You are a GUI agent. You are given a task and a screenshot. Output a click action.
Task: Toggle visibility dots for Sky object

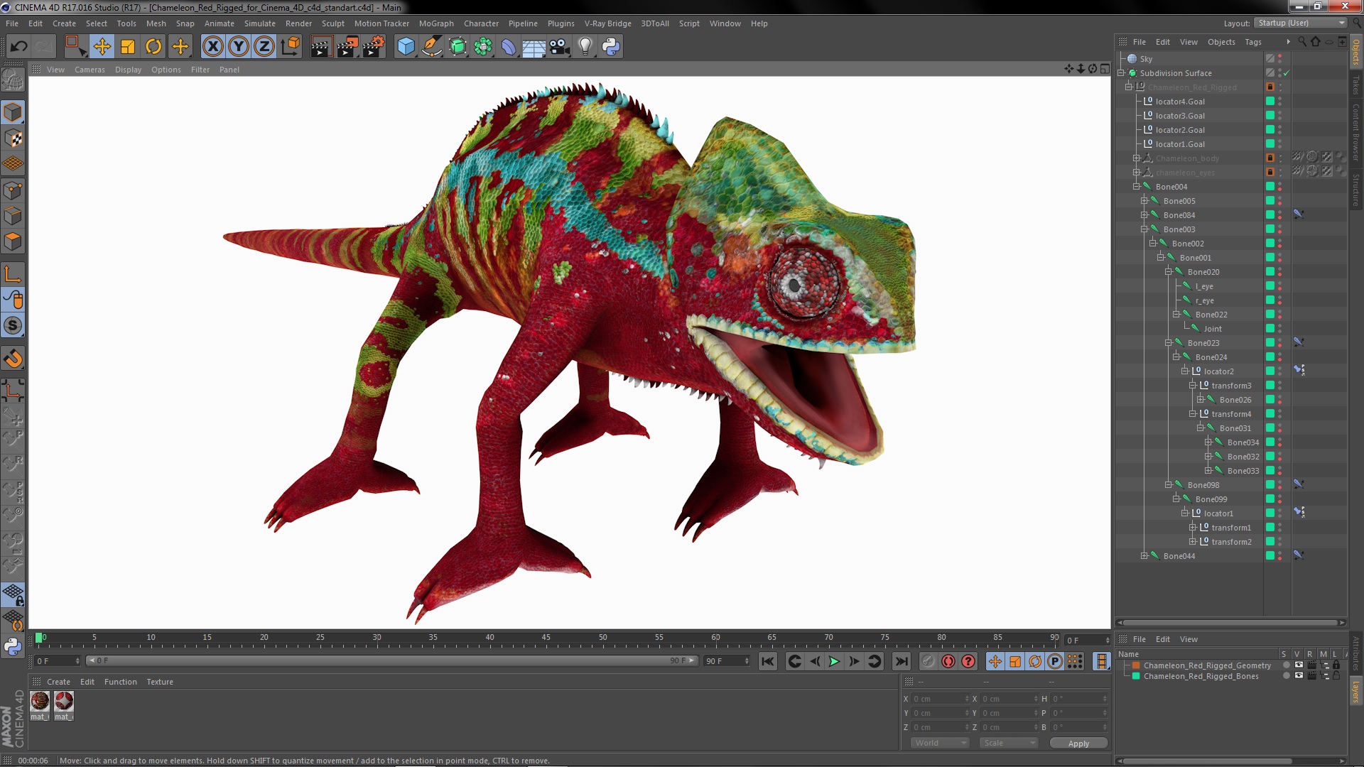1280,59
